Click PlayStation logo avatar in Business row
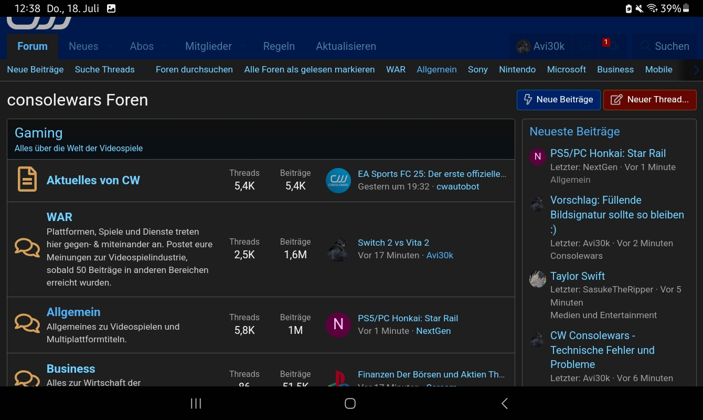The height and width of the screenshot is (420, 703). [338, 379]
